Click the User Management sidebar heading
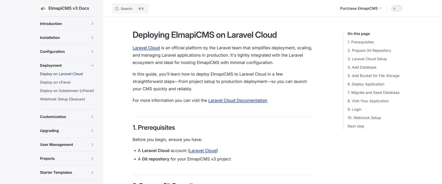This screenshot has width=442, height=184. coord(57,145)
